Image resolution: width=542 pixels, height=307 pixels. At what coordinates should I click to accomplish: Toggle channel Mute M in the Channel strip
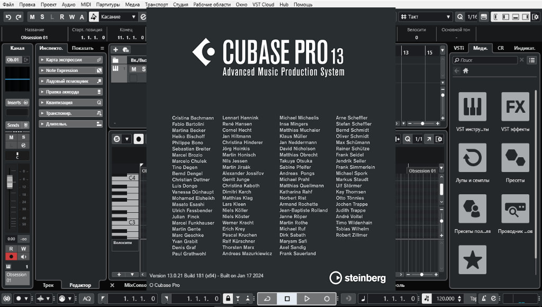[x=11, y=137]
